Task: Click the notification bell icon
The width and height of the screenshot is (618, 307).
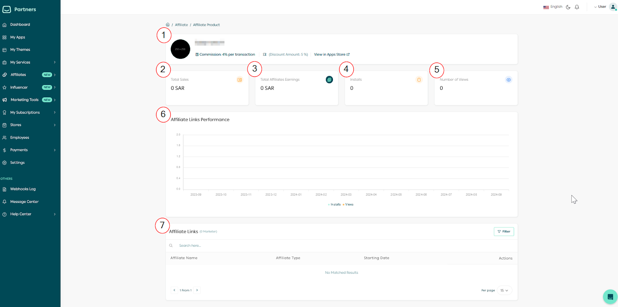Action: [x=577, y=7]
